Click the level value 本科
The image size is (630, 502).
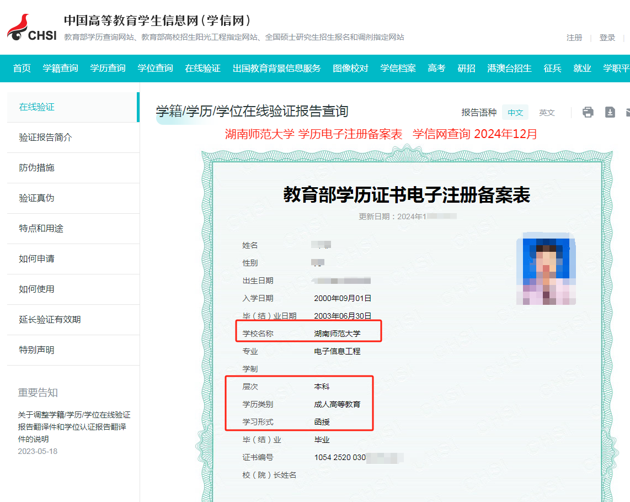click(x=322, y=387)
